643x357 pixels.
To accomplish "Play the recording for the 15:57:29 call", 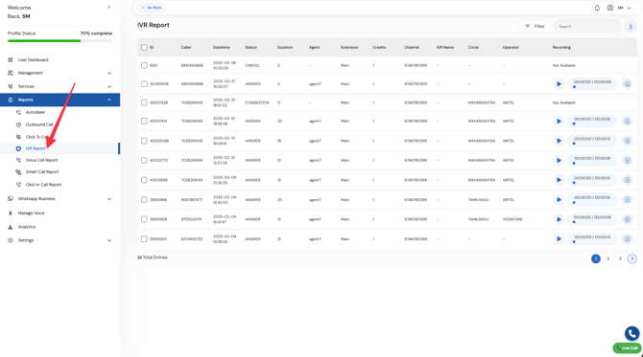I will (x=559, y=160).
